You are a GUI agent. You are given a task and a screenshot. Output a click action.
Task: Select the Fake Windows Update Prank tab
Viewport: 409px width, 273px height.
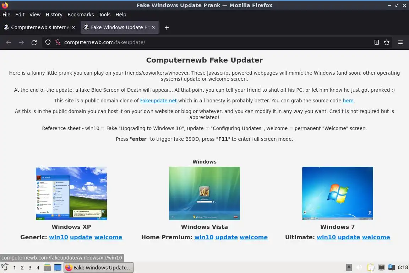[120, 27]
